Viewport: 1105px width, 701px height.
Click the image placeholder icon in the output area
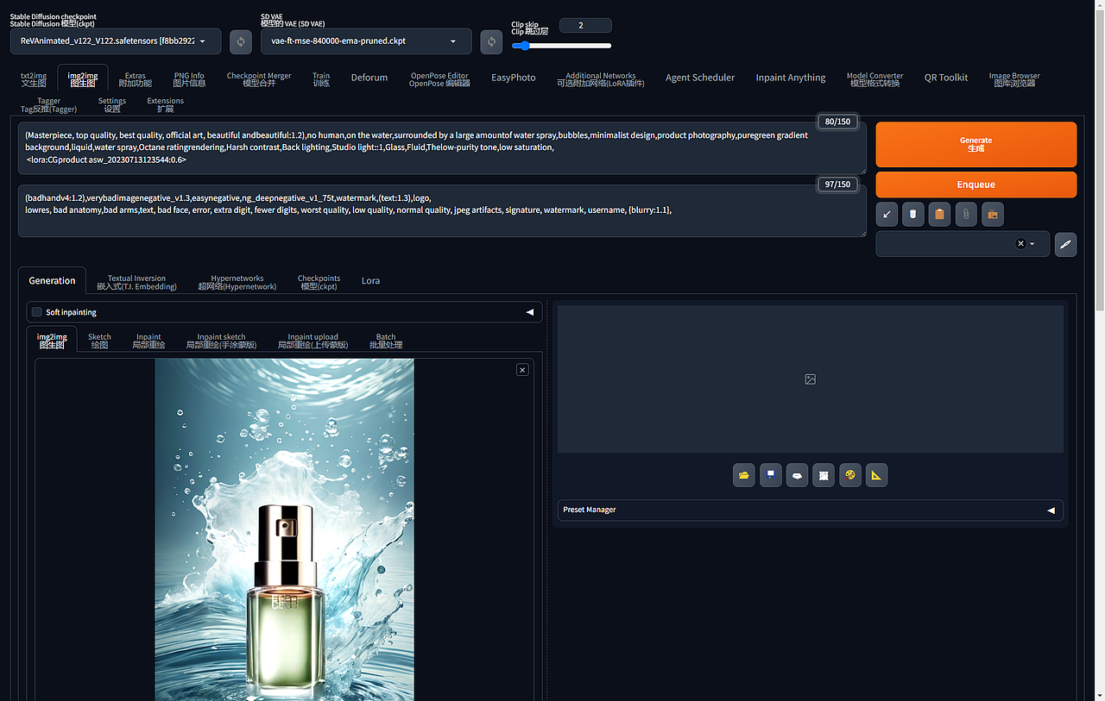pyautogui.click(x=810, y=379)
